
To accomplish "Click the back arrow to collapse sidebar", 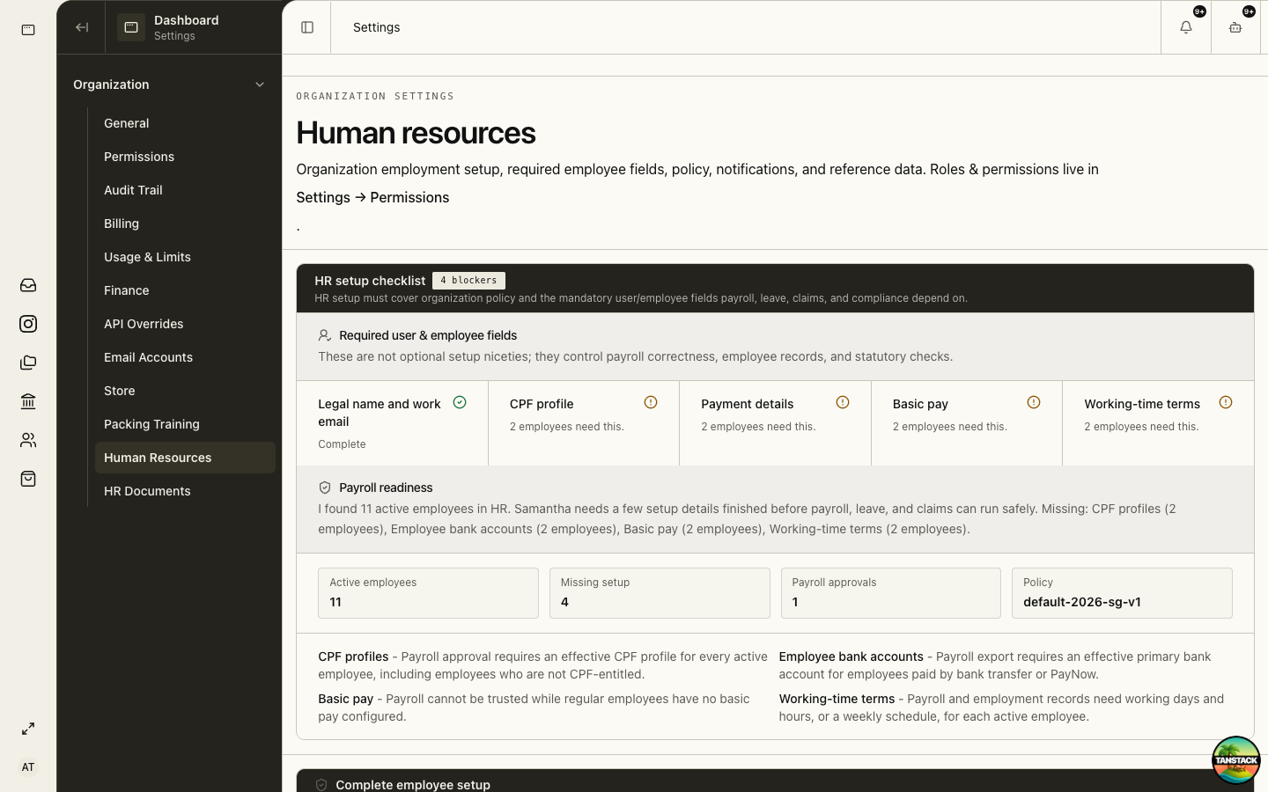I will (82, 27).
